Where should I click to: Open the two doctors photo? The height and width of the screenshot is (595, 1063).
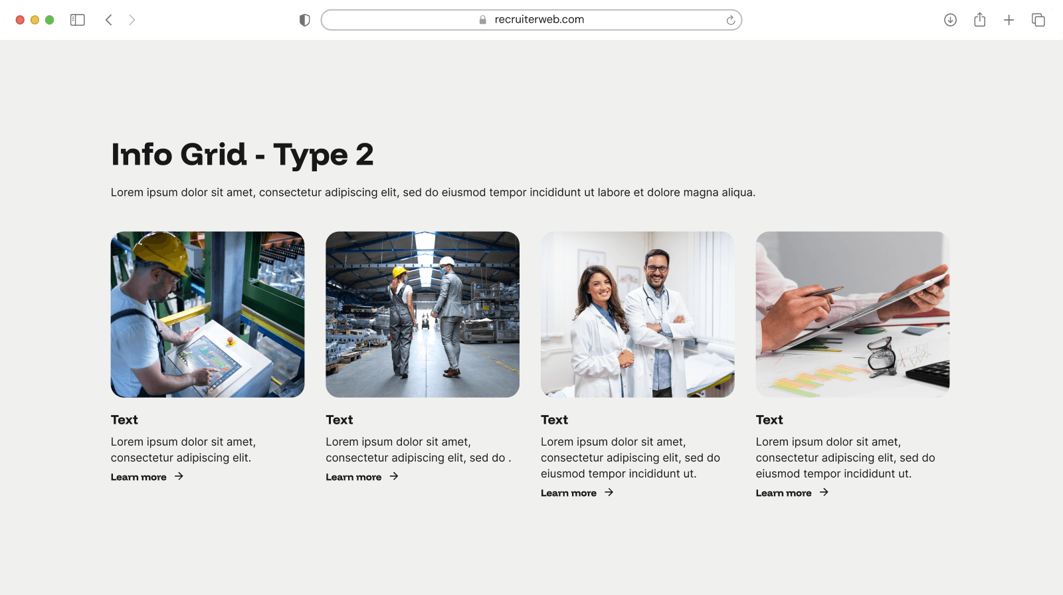tap(637, 314)
